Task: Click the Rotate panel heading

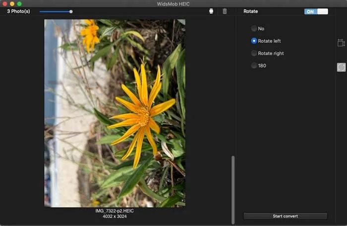Action: coord(250,11)
